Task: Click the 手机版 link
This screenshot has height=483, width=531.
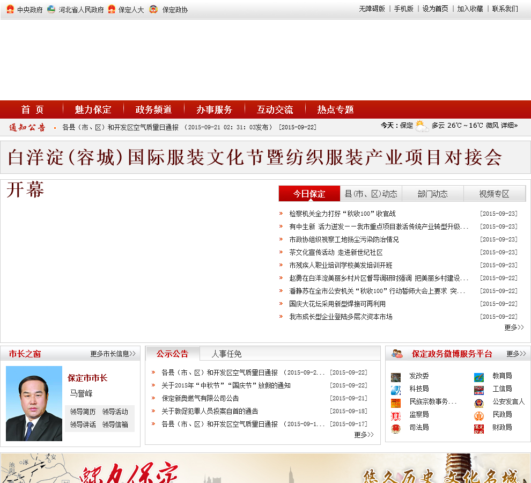Action: click(x=404, y=9)
